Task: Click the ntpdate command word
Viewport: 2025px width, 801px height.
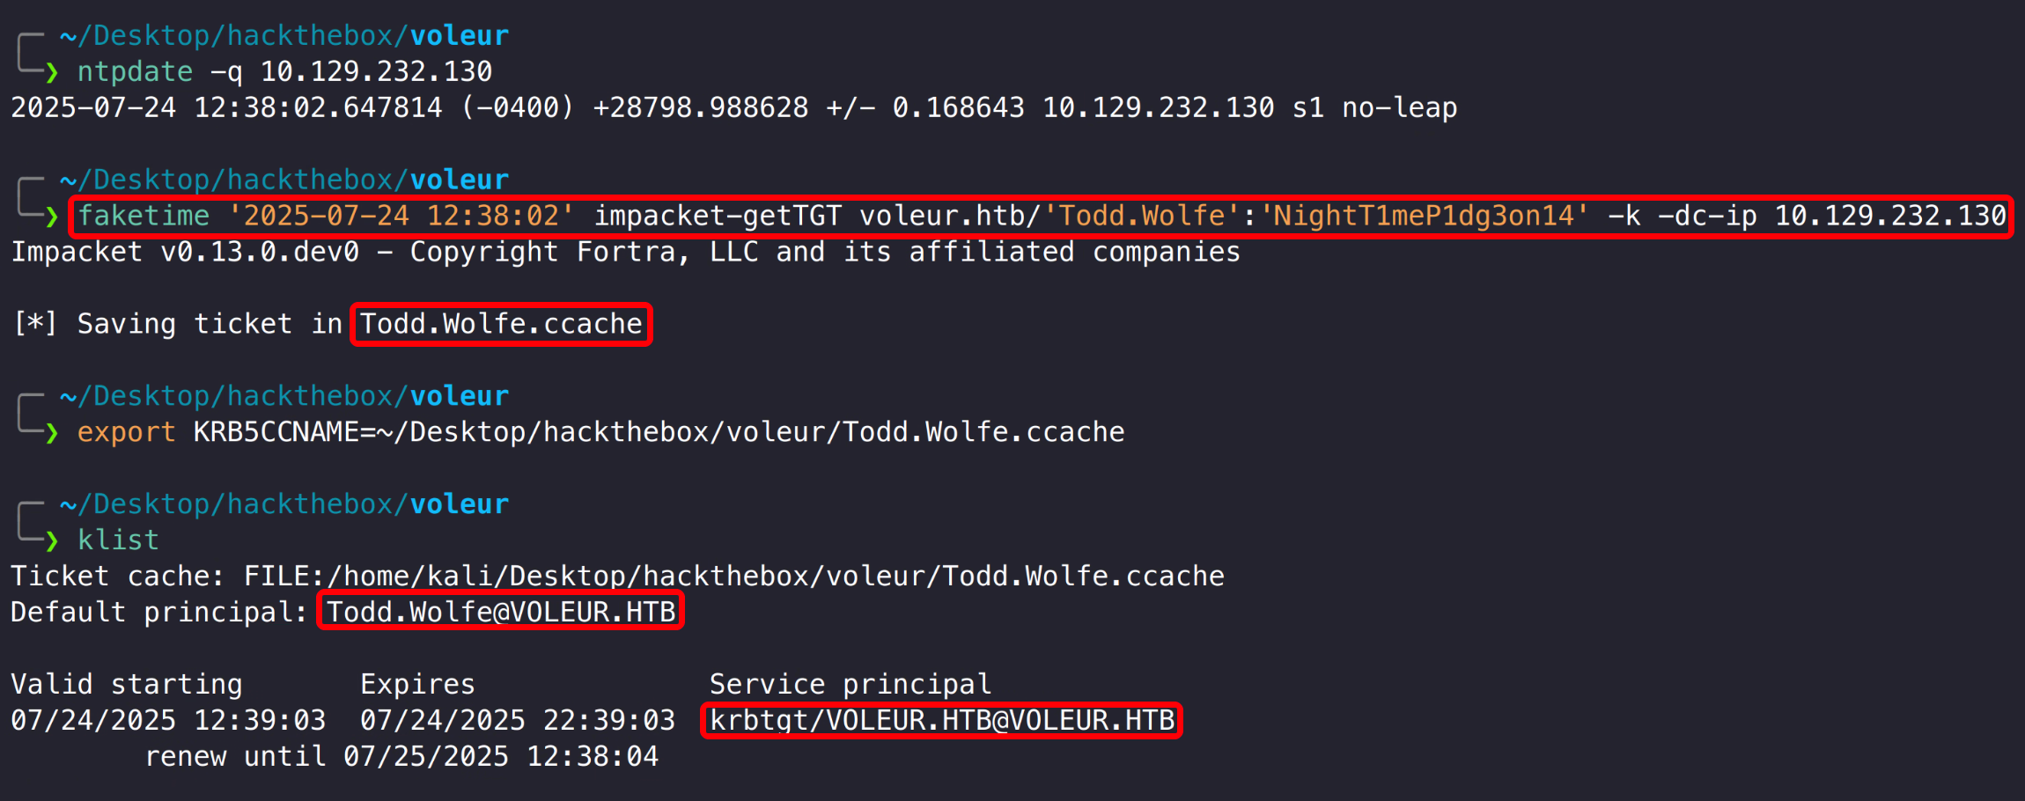Action: pos(135,71)
